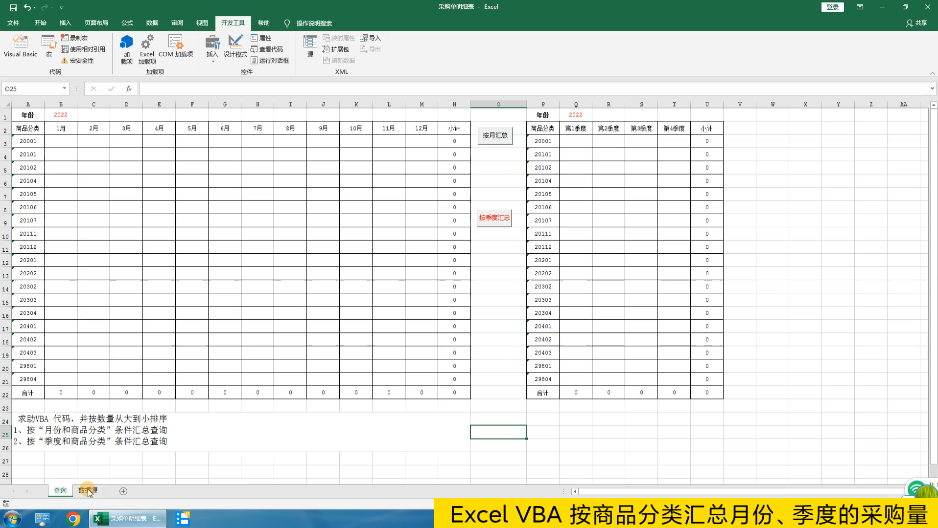938x528 pixels.
Task: Open the Help tab
Action: (x=264, y=23)
